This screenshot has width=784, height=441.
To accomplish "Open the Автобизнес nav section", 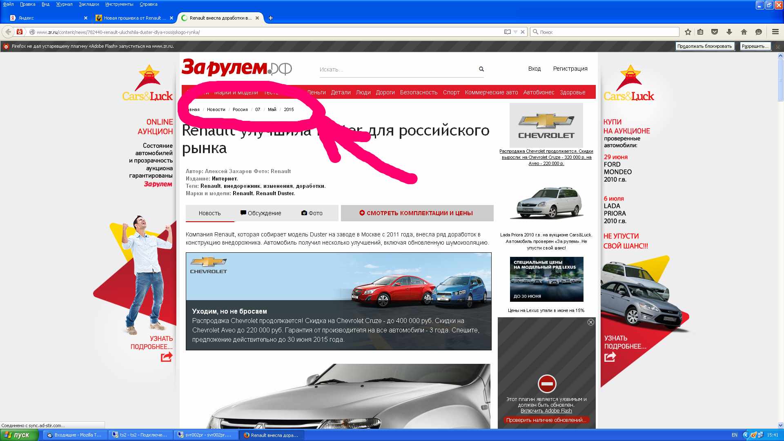I will [x=539, y=92].
